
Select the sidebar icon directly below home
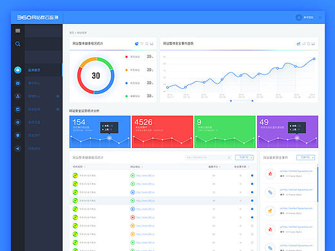pos(18,83)
